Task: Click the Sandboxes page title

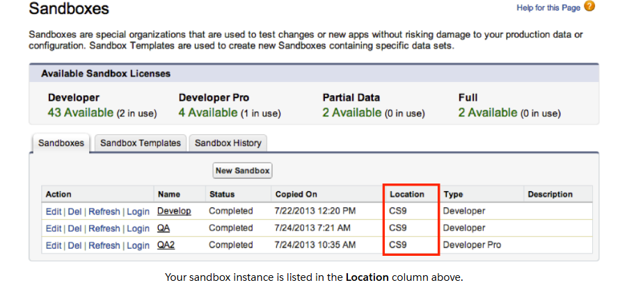Action: (69, 8)
